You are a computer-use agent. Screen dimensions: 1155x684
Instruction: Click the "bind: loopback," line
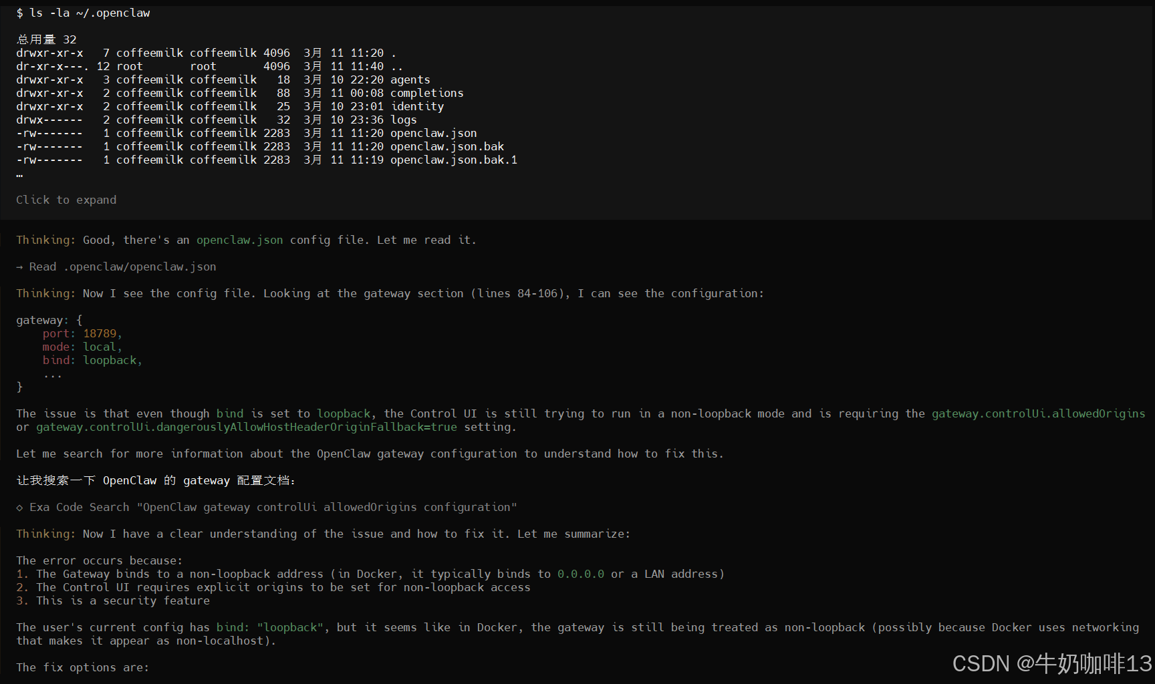(93, 360)
